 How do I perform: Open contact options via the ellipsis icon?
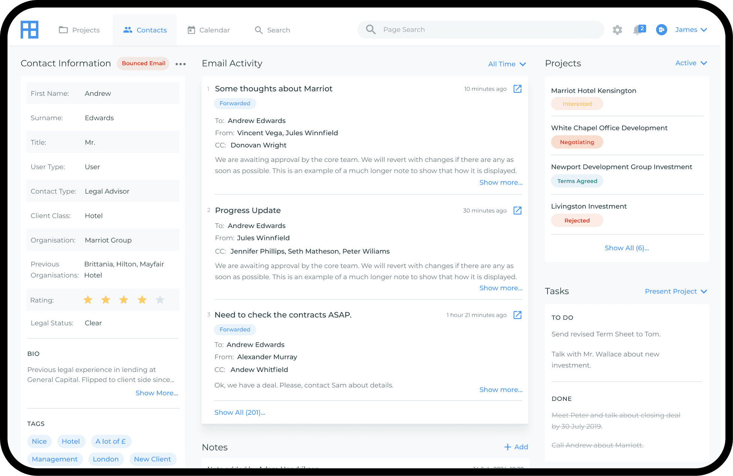tap(181, 64)
